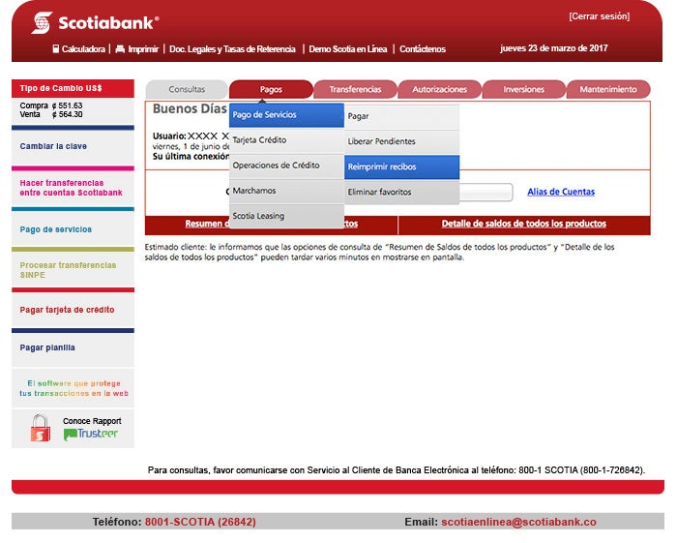Click the Trusteer Rapport padlock icon

40,428
